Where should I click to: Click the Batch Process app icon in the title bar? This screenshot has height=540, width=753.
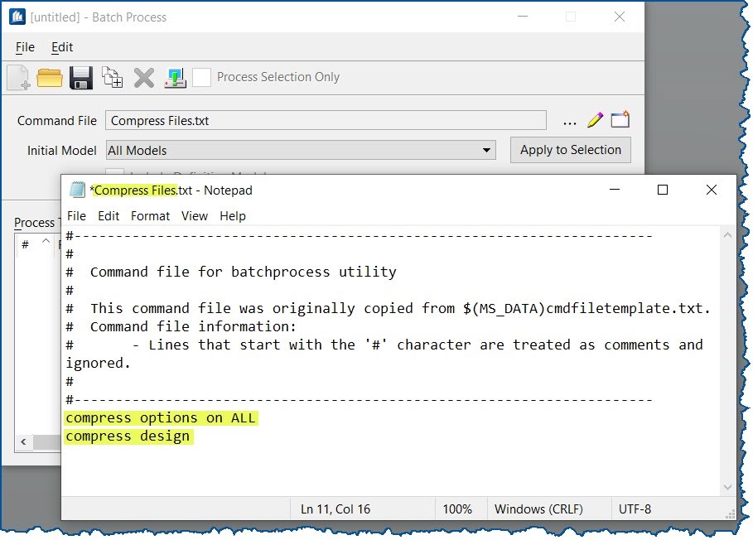point(17,17)
